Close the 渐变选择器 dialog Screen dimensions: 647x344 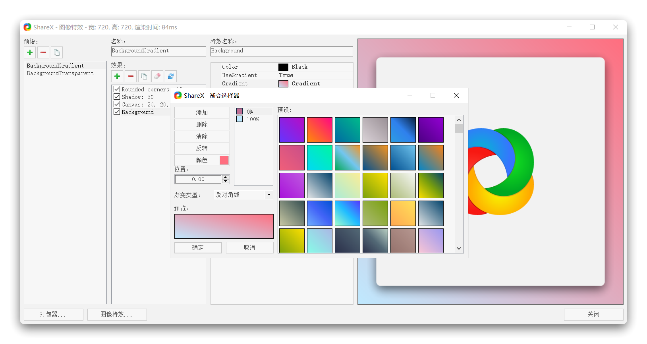coord(456,95)
